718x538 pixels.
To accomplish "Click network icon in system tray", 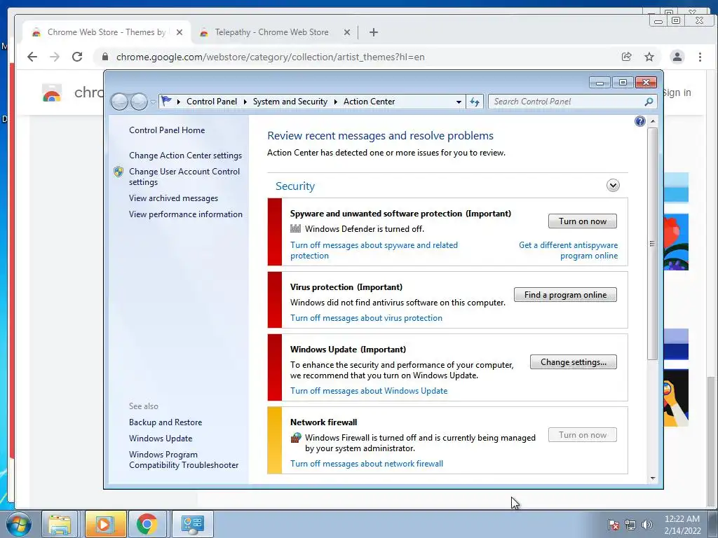I will click(630, 525).
